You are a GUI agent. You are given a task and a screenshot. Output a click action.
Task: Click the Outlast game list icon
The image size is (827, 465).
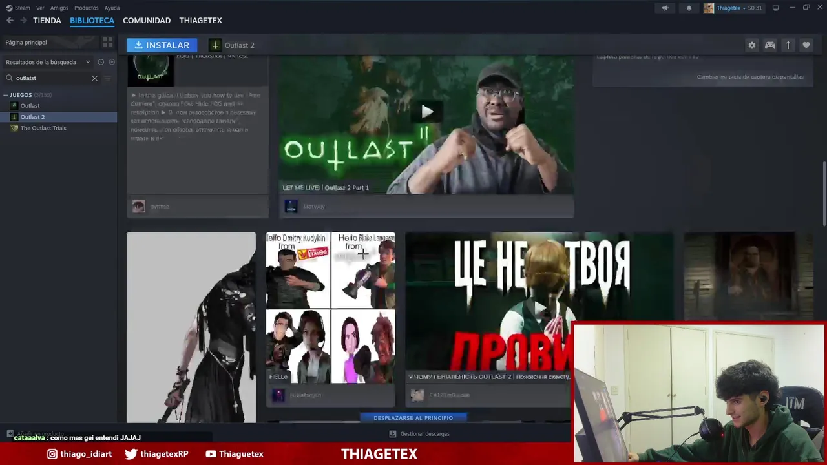point(14,105)
